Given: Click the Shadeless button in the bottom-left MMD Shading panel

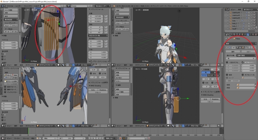Looking at the screenshot, I should (x=103, y=90).
